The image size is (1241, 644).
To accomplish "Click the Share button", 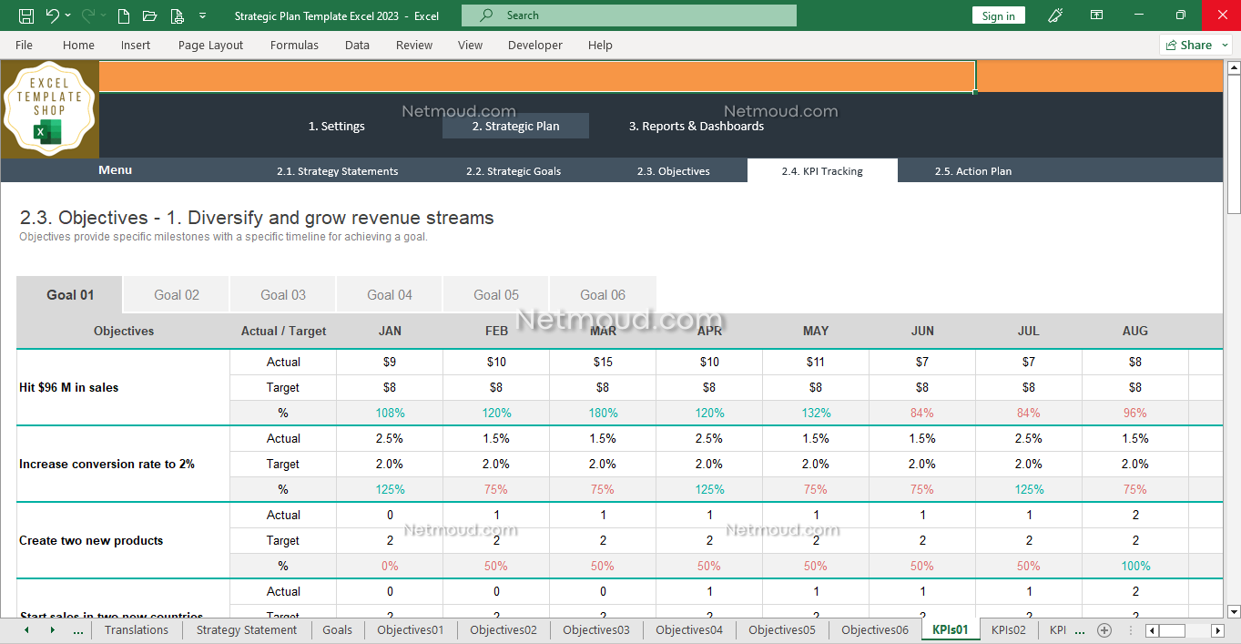I will pyautogui.click(x=1188, y=46).
